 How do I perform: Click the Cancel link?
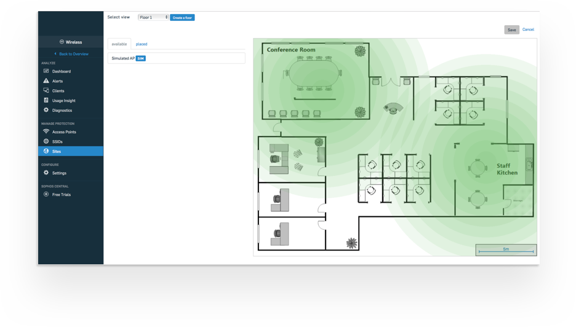click(x=528, y=30)
